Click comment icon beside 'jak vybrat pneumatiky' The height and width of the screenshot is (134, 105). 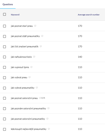[37, 87]
